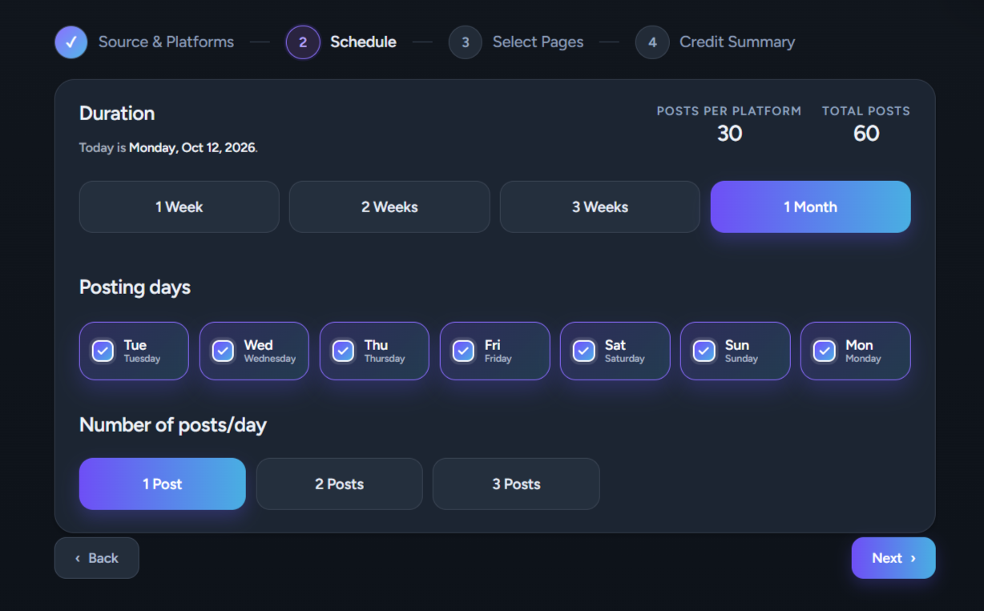Click the Number of posts/day heading
This screenshot has width=984, height=611.
(172, 425)
